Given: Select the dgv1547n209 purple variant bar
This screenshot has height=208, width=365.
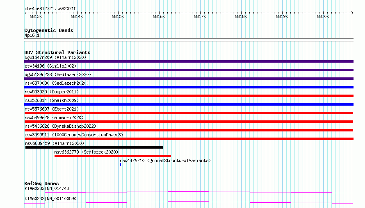Looking at the screenshot, I should pyautogui.click(x=189, y=61).
